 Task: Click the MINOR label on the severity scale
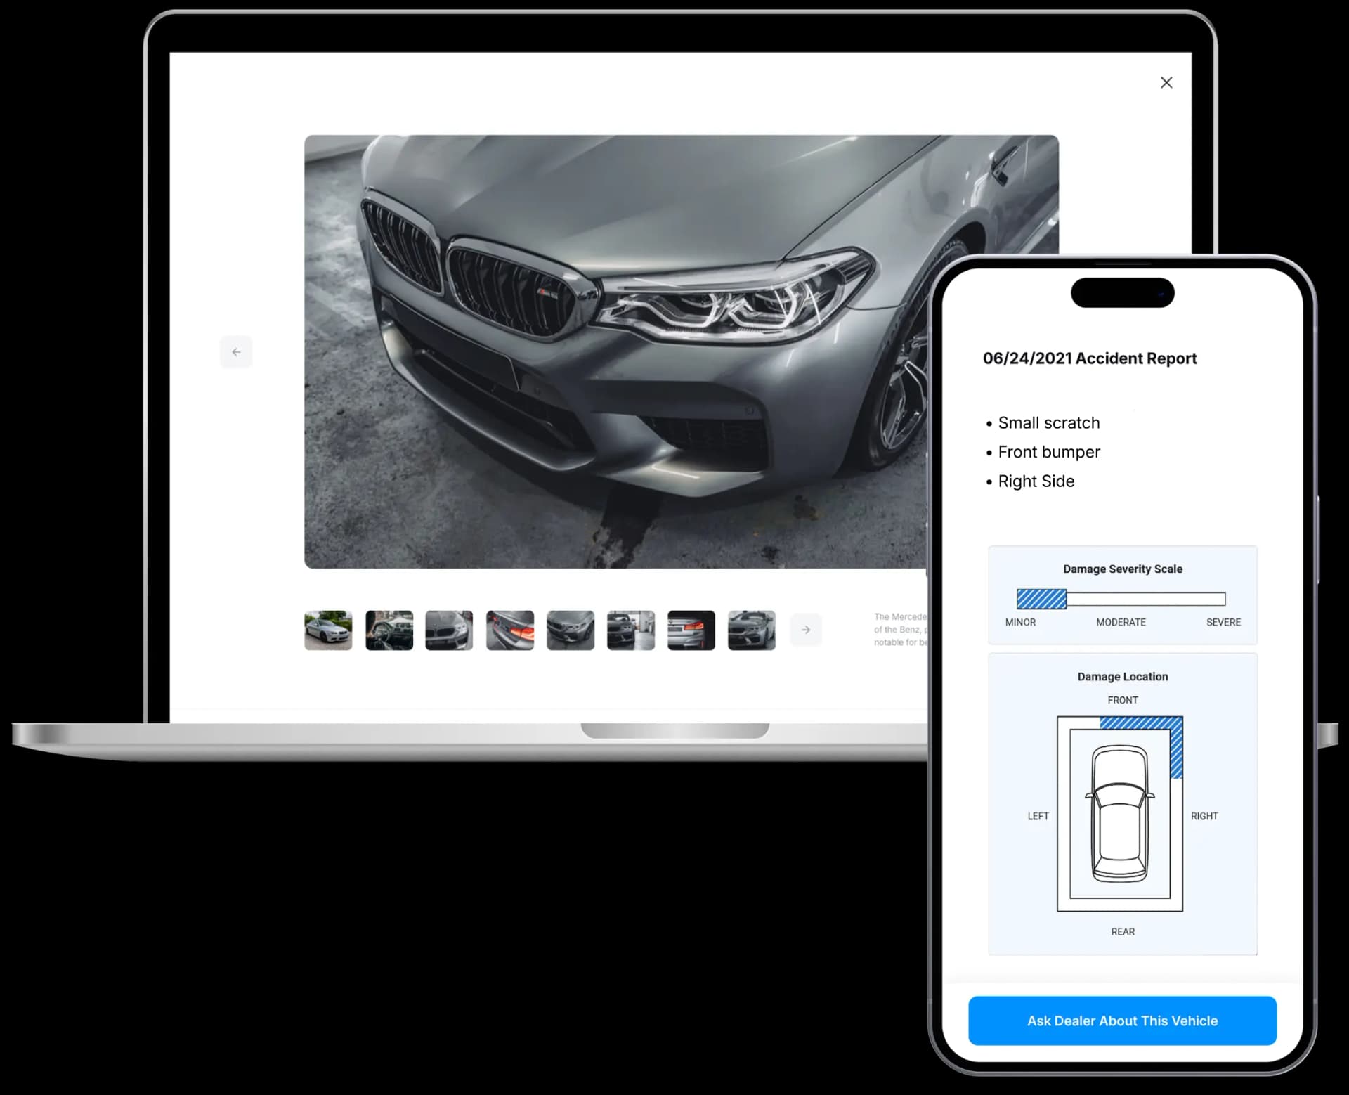(x=1021, y=622)
